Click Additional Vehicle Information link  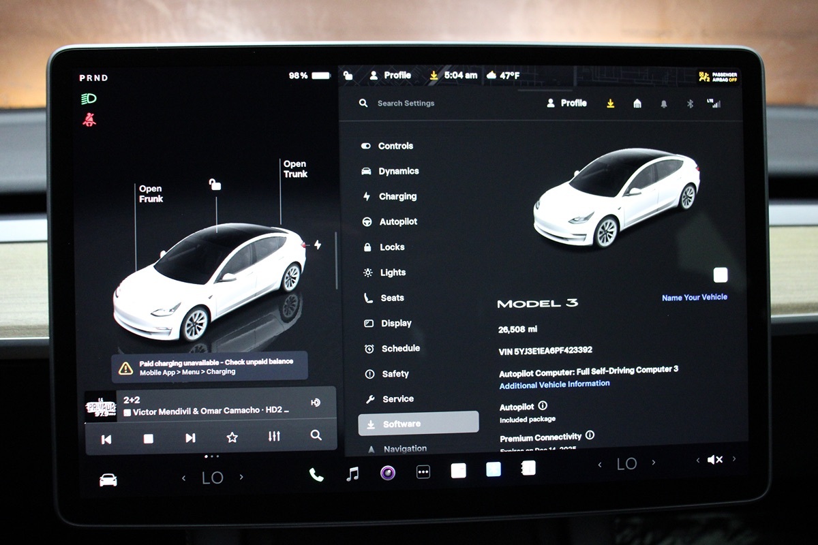click(x=554, y=384)
